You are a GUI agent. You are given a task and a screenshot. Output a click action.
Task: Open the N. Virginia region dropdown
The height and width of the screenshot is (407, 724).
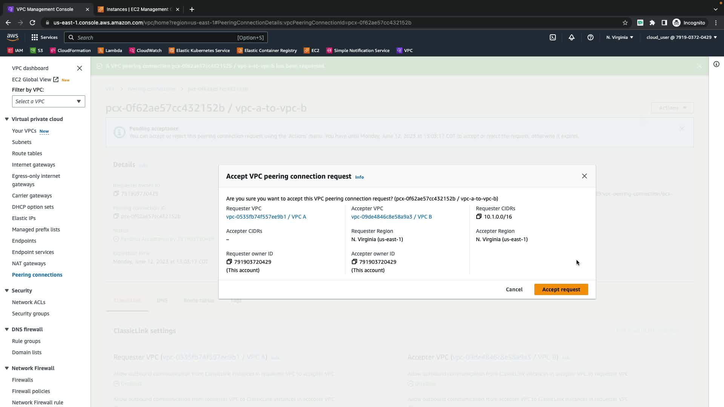coord(620,37)
